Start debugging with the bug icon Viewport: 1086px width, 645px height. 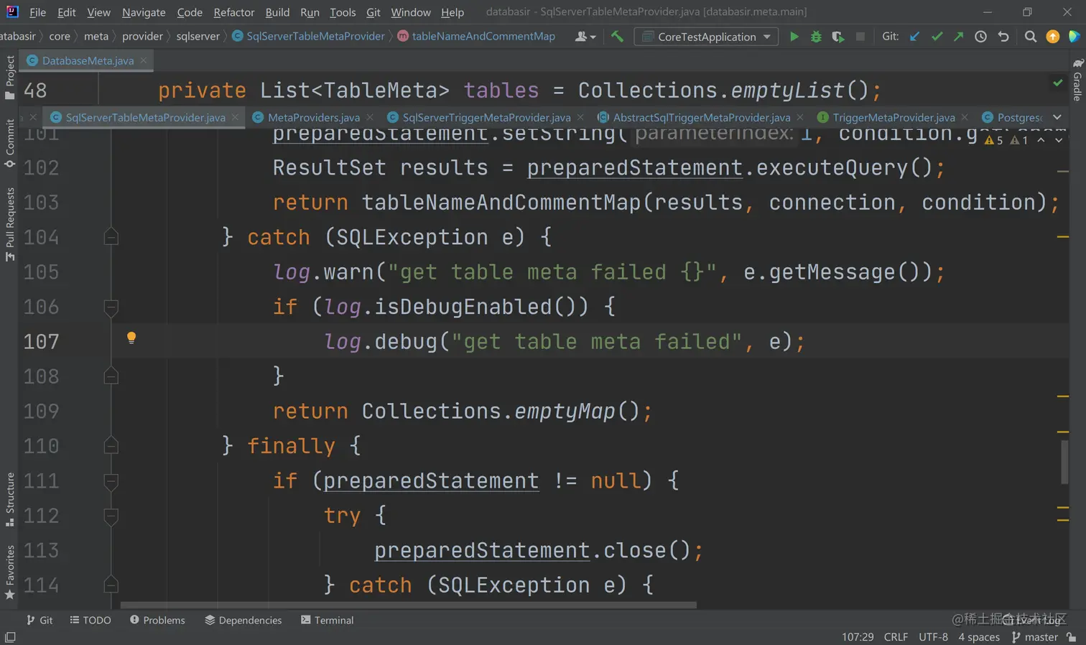816,37
